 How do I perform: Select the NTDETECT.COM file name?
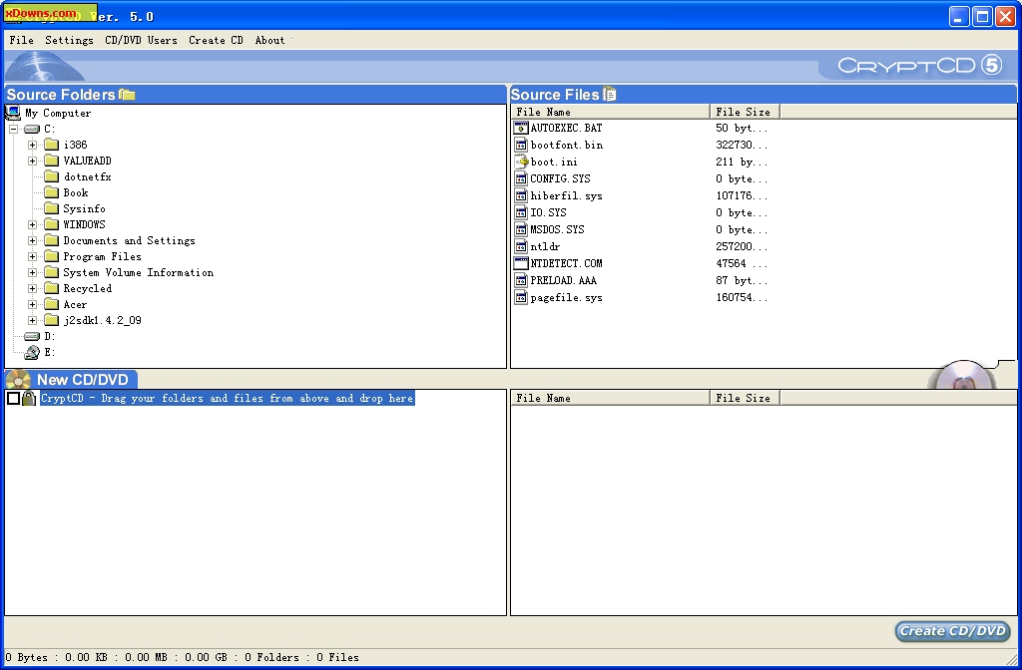click(567, 263)
